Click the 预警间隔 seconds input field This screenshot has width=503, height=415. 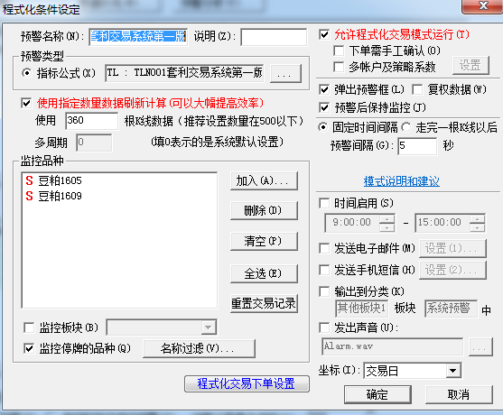[417, 146]
